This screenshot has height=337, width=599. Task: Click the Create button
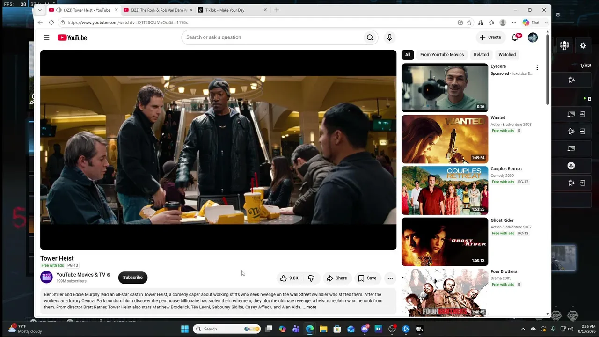coord(490,37)
